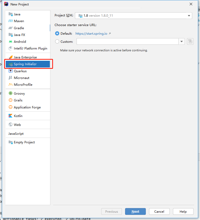Click the Maven 'm' icon

pyautogui.click(x=10, y=21)
